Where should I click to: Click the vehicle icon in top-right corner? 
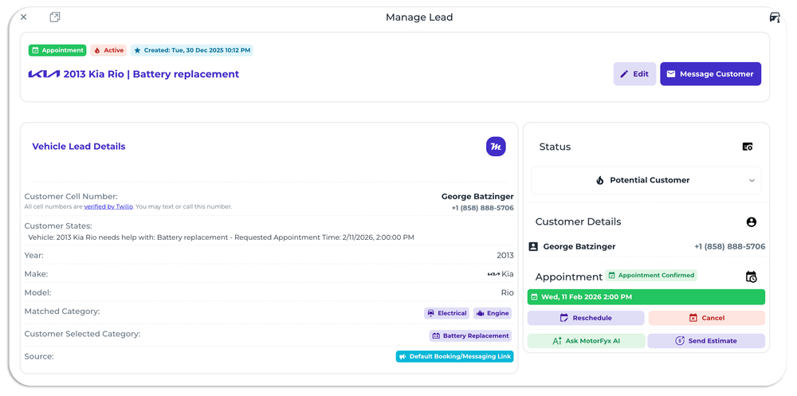click(x=774, y=17)
